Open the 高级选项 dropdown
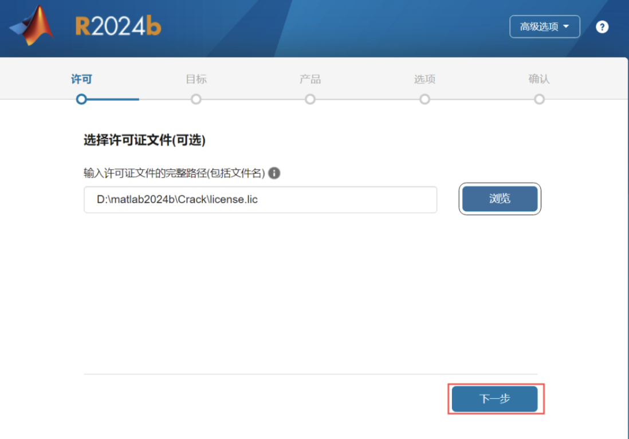Viewport: 629px width, 439px height. coord(544,26)
